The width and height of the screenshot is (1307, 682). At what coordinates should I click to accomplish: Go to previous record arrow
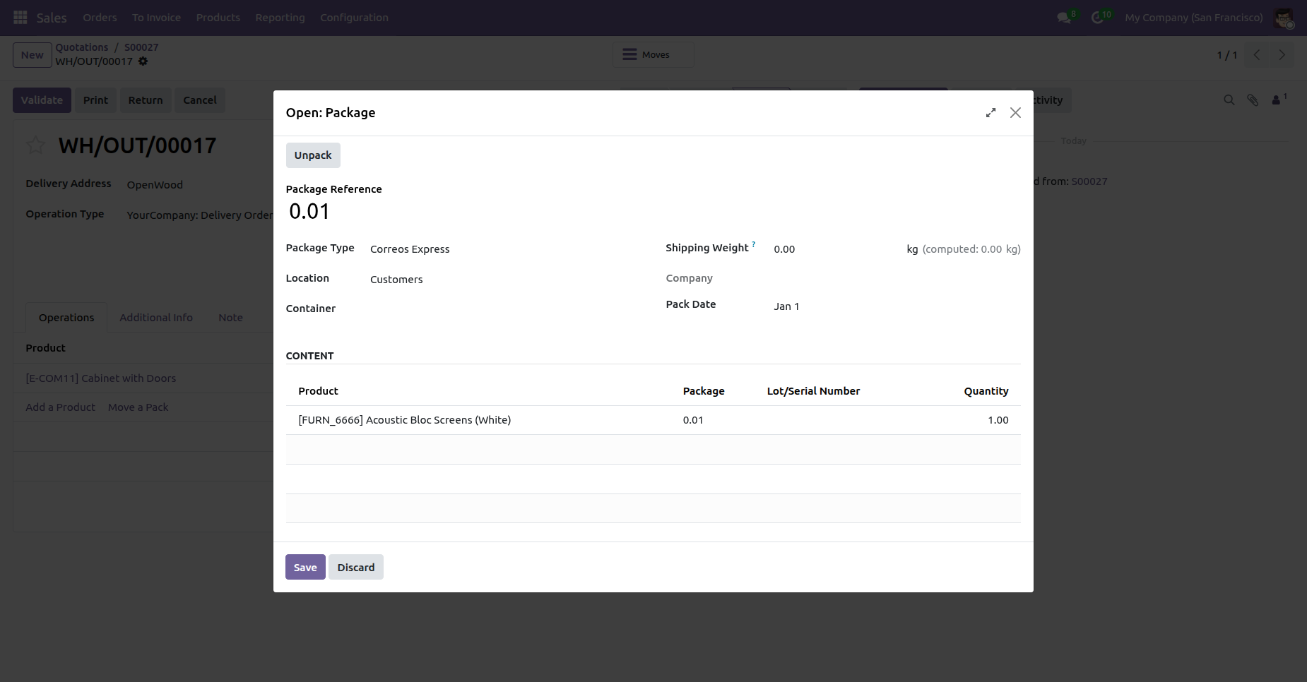pyautogui.click(x=1257, y=55)
